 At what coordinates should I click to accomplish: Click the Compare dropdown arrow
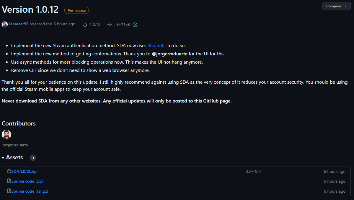pyautogui.click(x=346, y=6)
